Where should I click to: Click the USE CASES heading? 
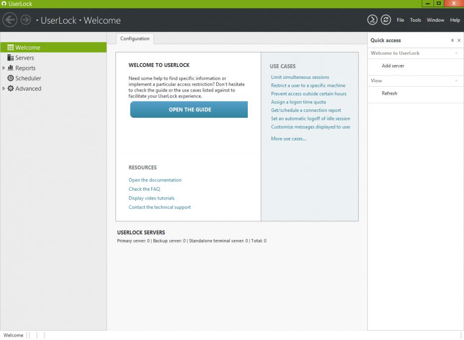click(283, 66)
